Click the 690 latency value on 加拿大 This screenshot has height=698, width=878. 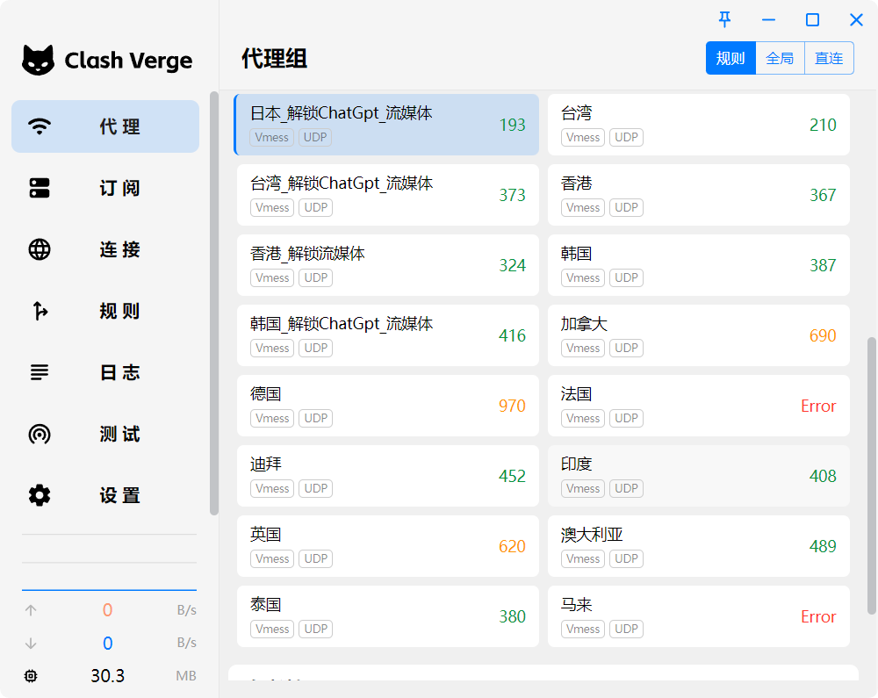[823, 335]
